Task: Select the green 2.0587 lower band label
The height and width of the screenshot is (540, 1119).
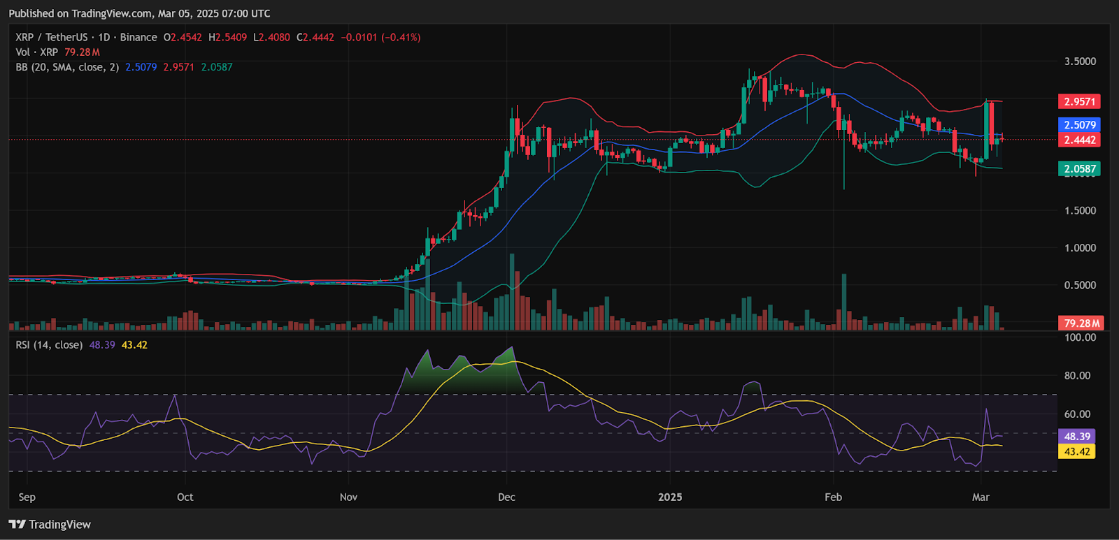Action: pyautogui.click(x=1079, y=169)
